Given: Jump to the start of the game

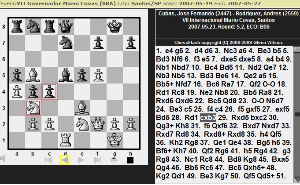Looking at the screenshot, I should coord(50,160).
